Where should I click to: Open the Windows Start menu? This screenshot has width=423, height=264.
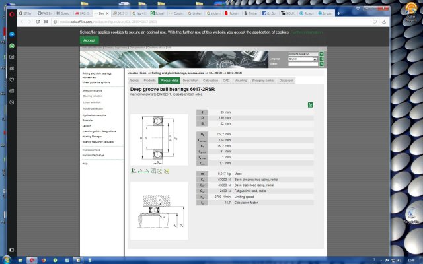[7, 260]
